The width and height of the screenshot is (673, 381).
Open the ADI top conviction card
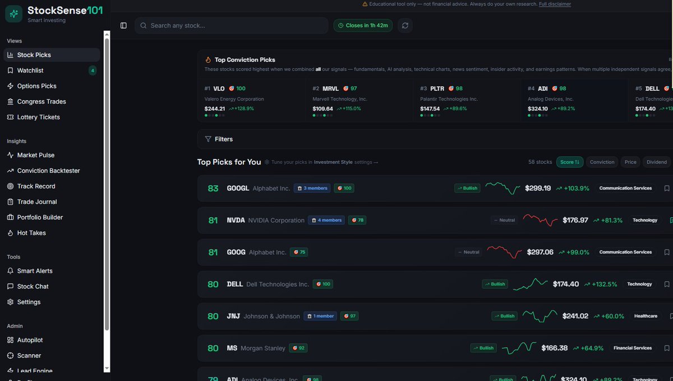click(x=574, y=100)
